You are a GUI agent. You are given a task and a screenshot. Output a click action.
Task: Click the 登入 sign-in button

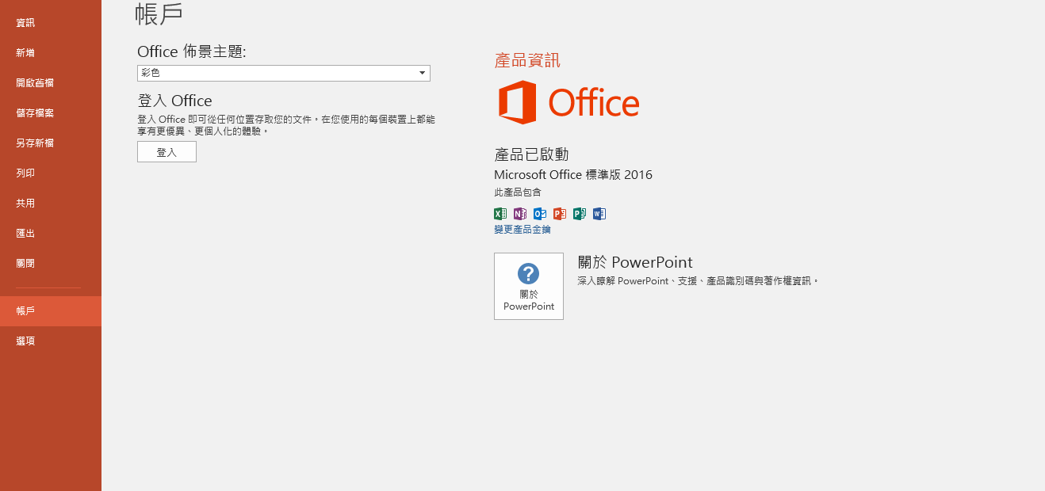pyautogui.click(x=167, y=152)
